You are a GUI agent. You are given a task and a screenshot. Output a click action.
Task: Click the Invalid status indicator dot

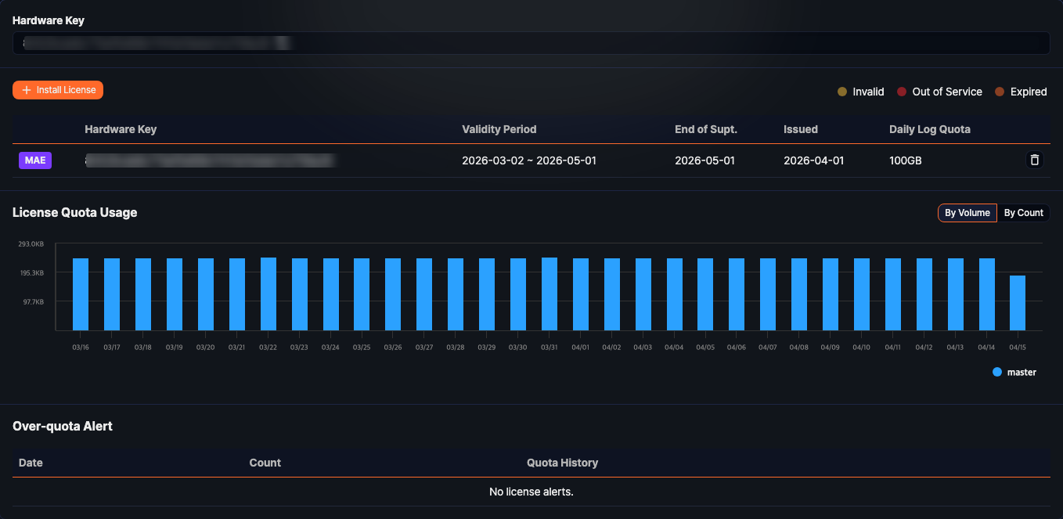[x=841, y=92]
